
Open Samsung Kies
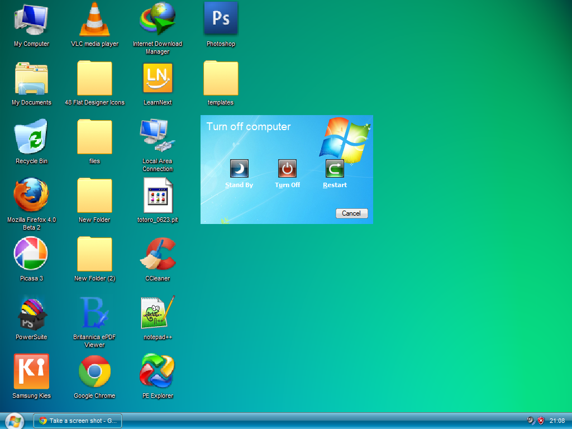31,370
